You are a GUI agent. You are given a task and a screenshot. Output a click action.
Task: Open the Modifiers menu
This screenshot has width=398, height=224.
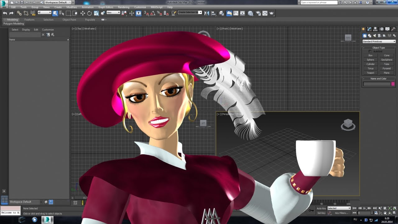pyautogui.click(x=72, y=7)
